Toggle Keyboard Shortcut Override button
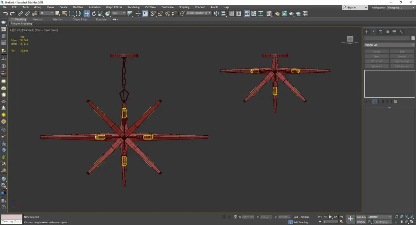The image size is (416, 225). tap(145, 13)
